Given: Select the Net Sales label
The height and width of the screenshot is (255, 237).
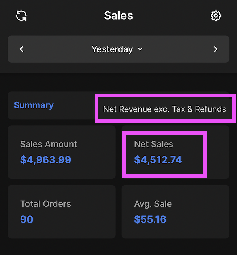Looking at the screenshot, I should (154, 144).
